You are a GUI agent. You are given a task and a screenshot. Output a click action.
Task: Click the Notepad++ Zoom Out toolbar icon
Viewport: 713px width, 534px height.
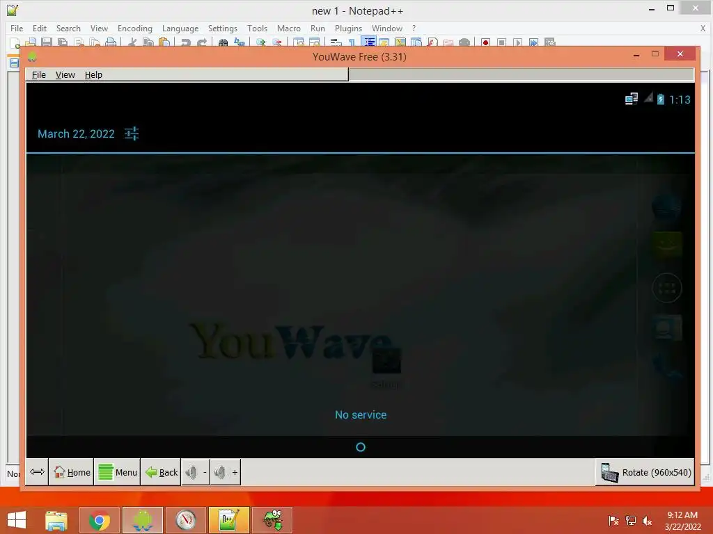click(x=277, y=42)
